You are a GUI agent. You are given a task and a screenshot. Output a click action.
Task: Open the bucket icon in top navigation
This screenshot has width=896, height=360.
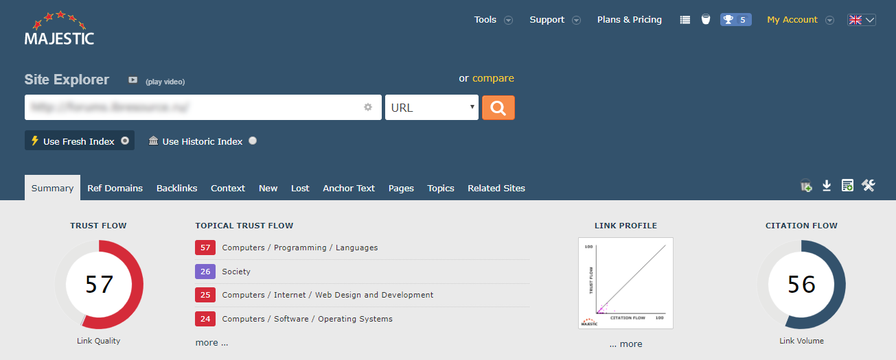click(x=705, y=20)
